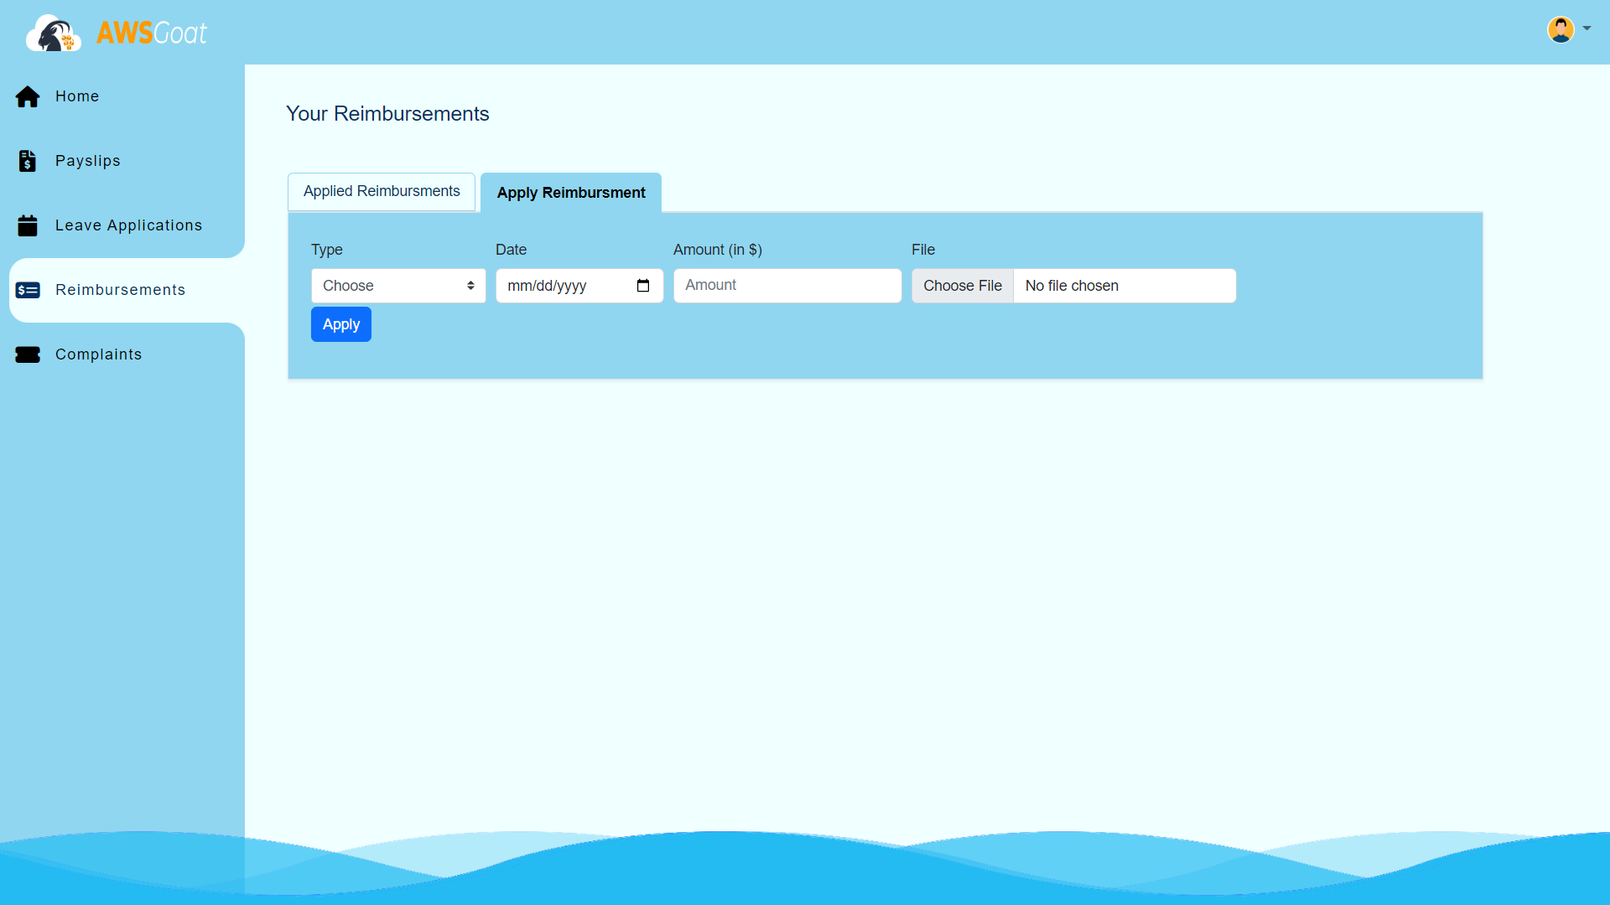Open Leave Applications in sidebar
Screen dimensions: 1610x905
point(128,225)
